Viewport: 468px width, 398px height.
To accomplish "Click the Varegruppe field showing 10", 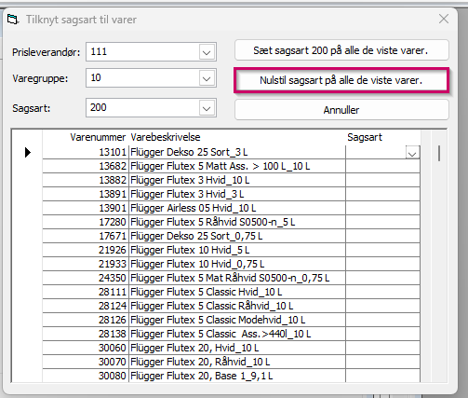I will tap(143, 78).
